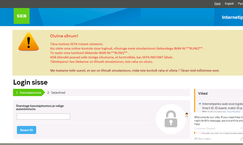Image resolution: width=243 pixels, height=145 pixels.
Task: Click the gray padlock icon
Action: (x=171, y=119)
